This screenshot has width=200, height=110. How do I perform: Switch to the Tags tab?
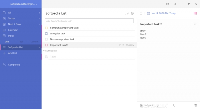(21, 42)
